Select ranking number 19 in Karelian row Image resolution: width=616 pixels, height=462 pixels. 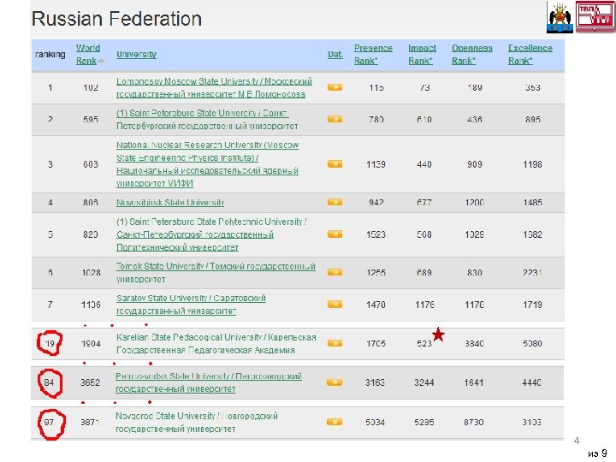[x=50, y=344]
